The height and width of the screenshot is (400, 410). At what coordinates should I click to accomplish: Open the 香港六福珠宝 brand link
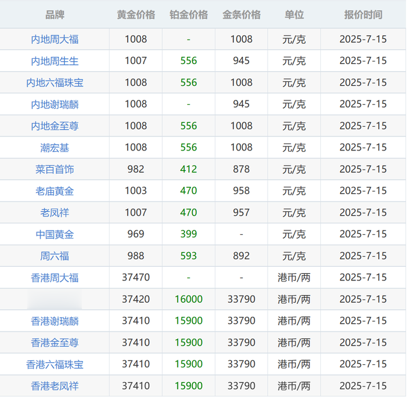55,364
